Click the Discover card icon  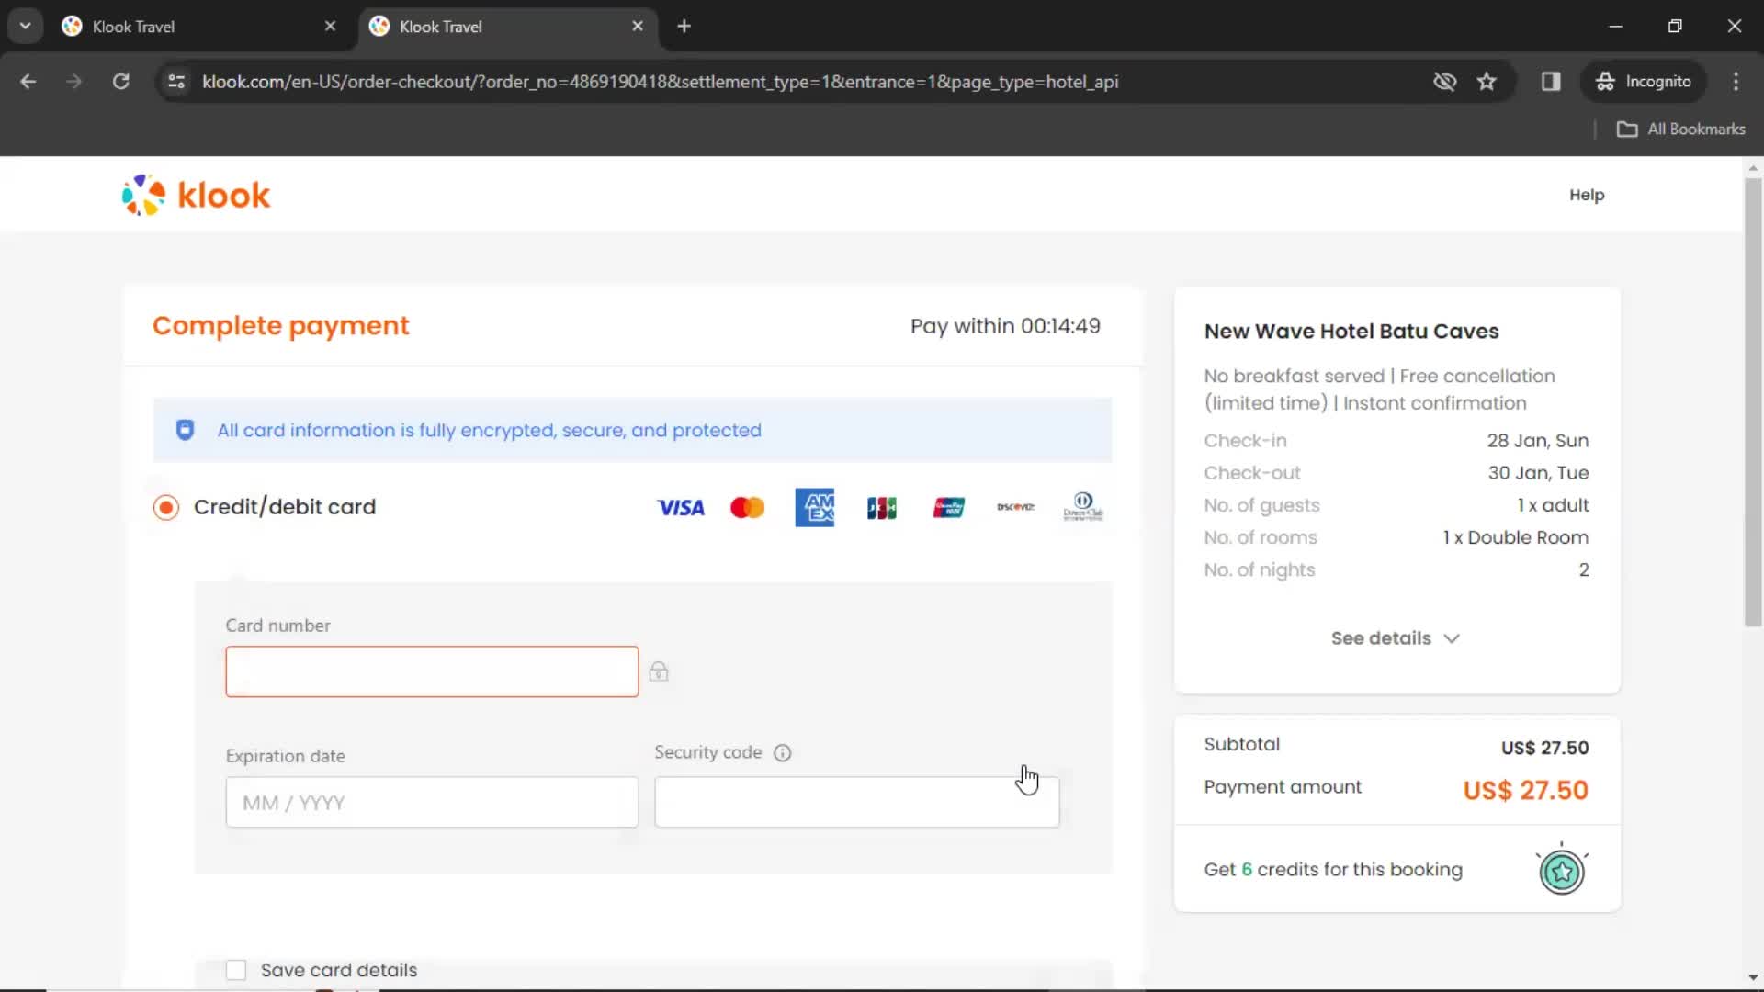pos(1016,507)
